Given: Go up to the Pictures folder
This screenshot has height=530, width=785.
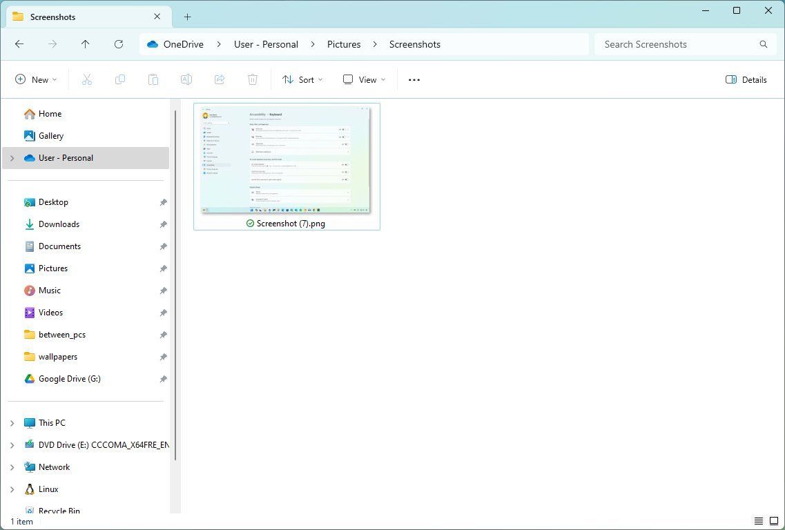Looking at the screenshot, I should (86, 44).
